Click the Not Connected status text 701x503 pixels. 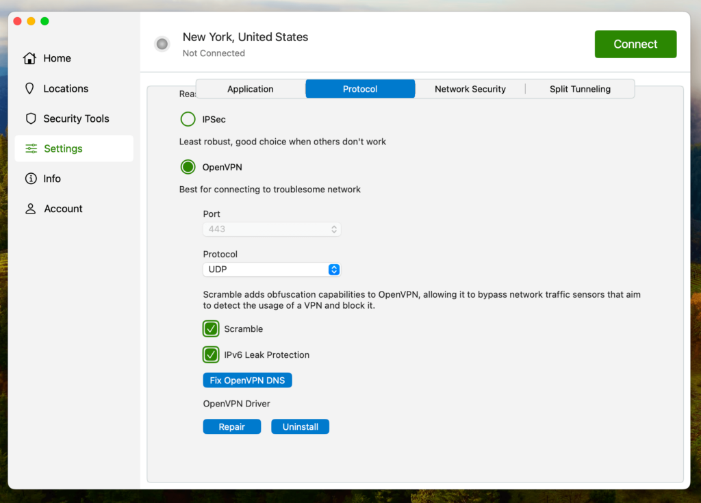pos(214,53)
